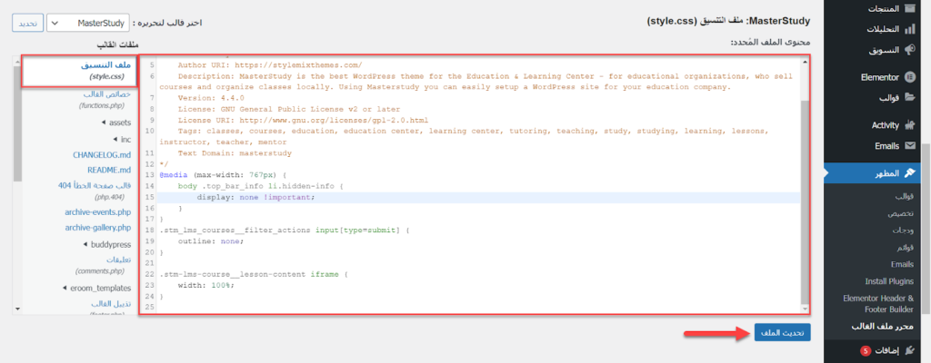Viewport: 931px width, 363px height.
Task: Click the Marketing (التسويق) megaphone icon
Action: [909, 50]
